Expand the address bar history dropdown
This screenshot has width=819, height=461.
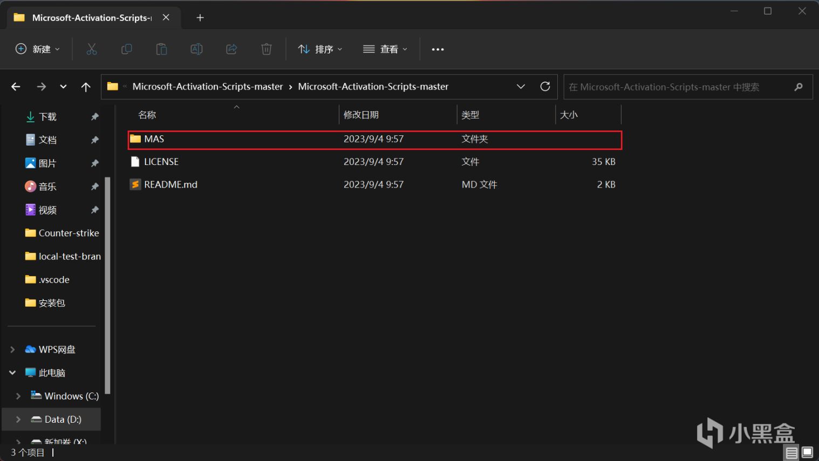click(x=521, y=86)
